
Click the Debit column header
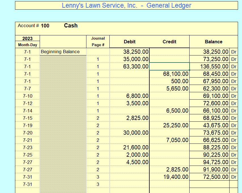click(130, 42)
